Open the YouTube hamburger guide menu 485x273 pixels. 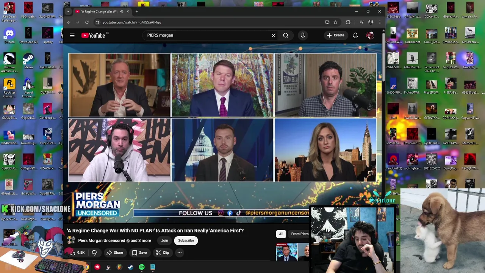click(x=72, y=35)
